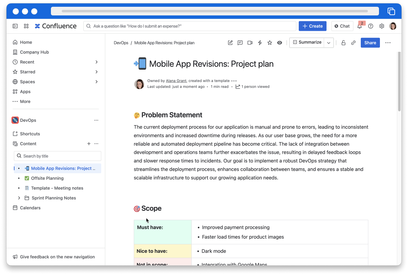Viewport: 408px width, 275px height.
Task: Open Shortcuts in the sidebar
Action: (x=30, y=134)
